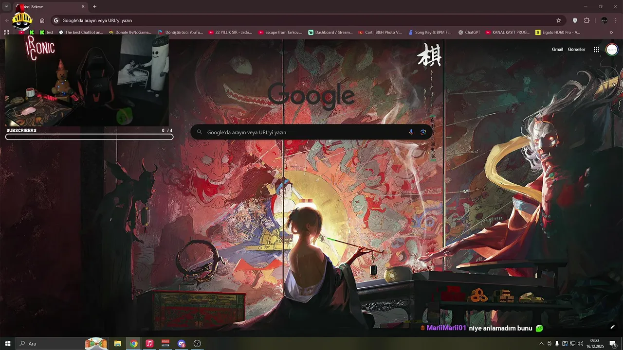Click the magnifier icon in search box
623x350 pixels.
click(200, 132)
